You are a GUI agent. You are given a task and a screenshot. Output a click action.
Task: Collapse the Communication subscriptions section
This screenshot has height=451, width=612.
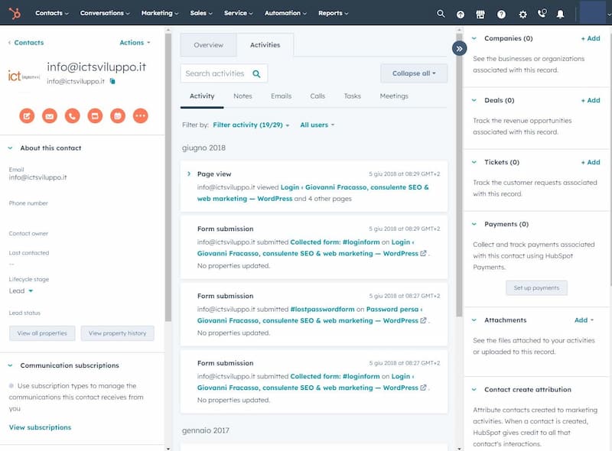(x=10, y=365)
